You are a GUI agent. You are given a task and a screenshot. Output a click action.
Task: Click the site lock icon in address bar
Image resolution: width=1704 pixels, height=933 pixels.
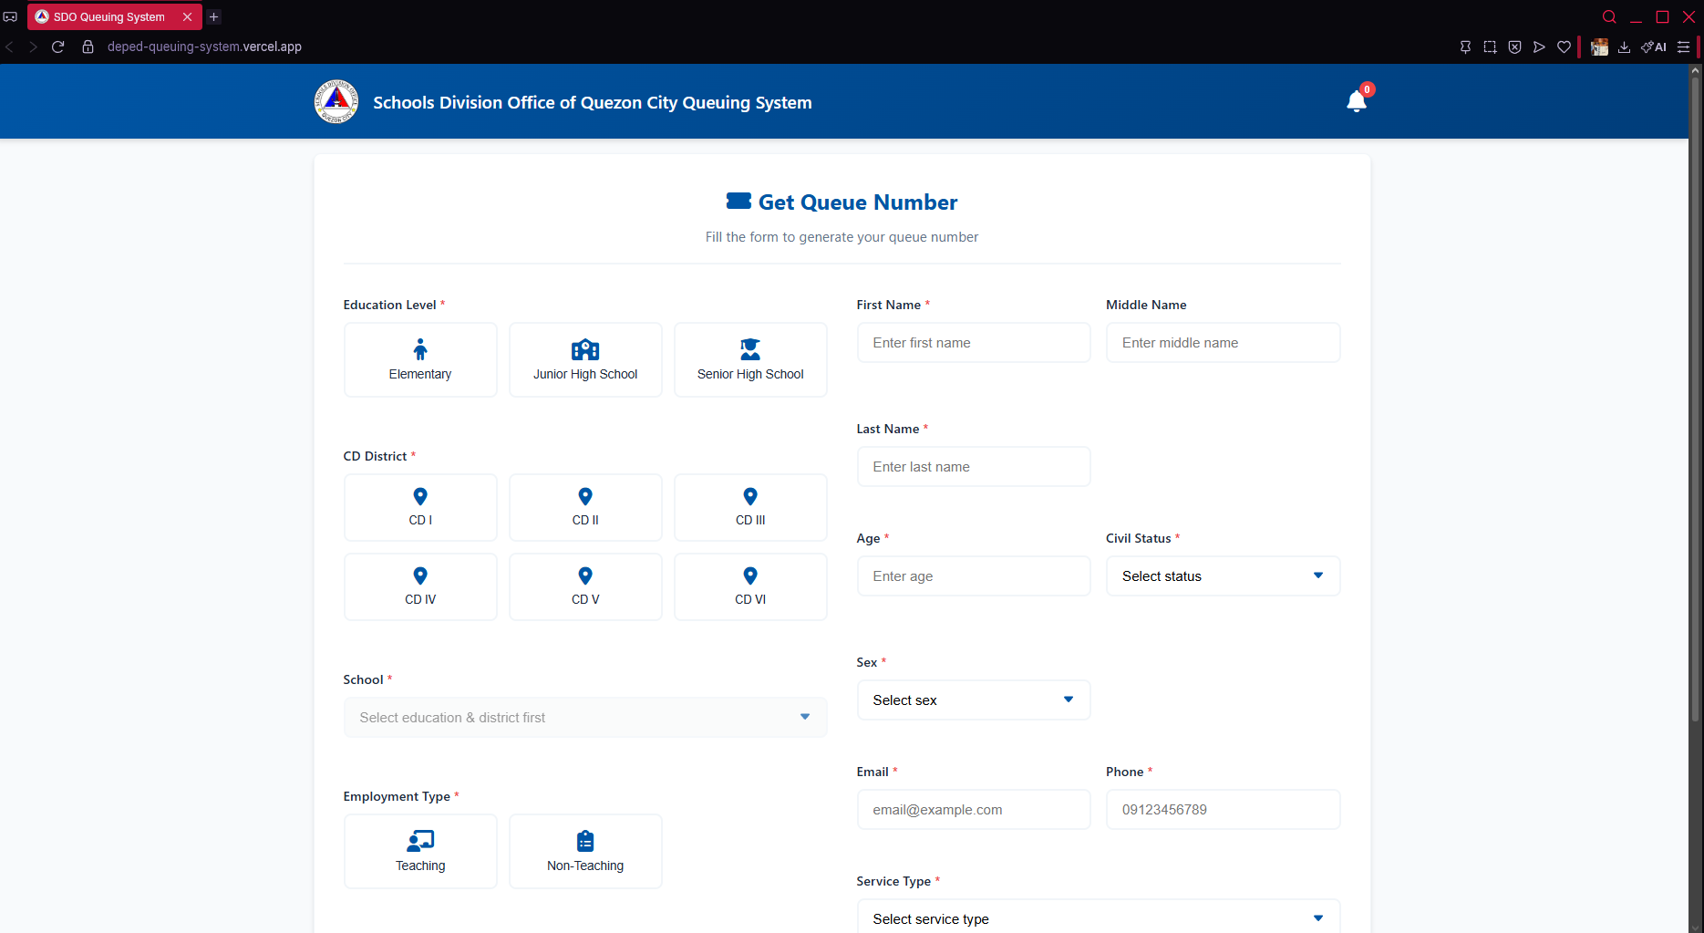pyautogui.click(x=88, y=47)
